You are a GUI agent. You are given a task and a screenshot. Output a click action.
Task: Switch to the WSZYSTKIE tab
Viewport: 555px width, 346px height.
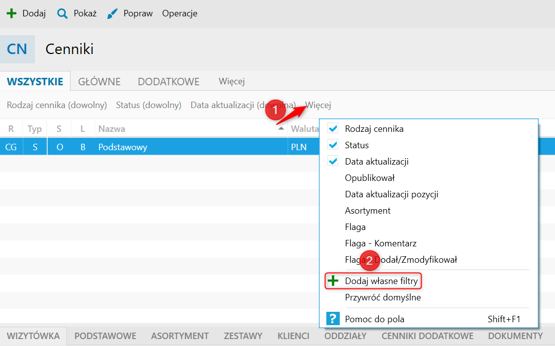(x=35, y=81)
